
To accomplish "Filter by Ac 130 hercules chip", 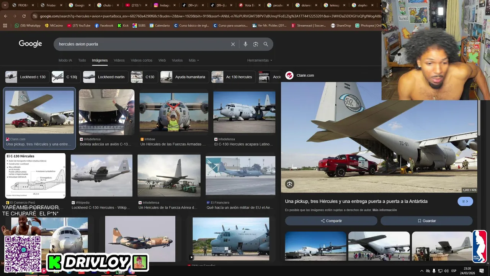I will click(234, 77).
